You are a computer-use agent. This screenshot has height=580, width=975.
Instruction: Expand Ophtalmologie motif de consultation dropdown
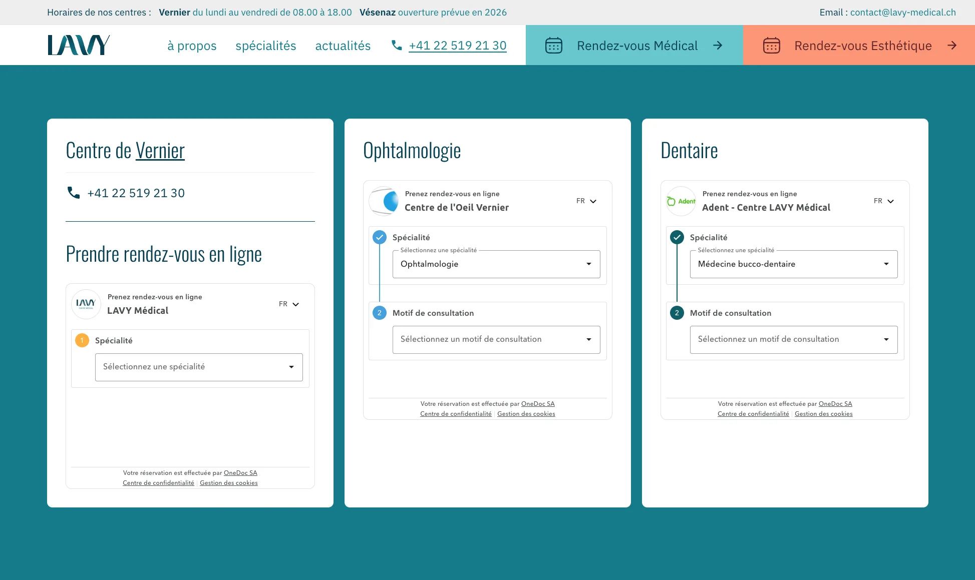[496, 339]
